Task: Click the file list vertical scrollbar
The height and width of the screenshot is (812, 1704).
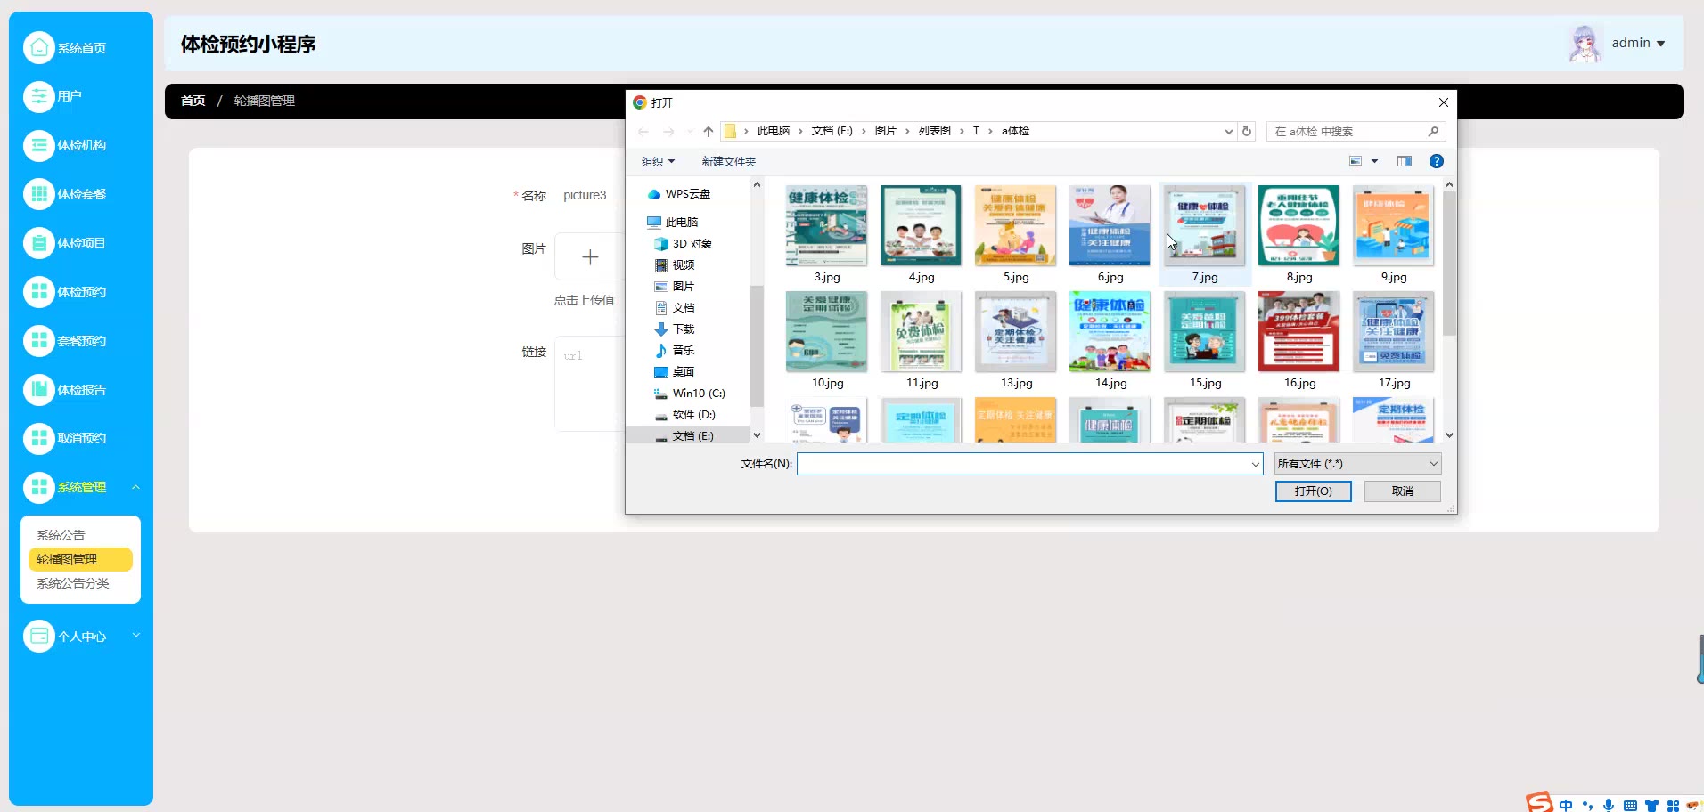Action: pyautogui.click(x=1449, y=264)
